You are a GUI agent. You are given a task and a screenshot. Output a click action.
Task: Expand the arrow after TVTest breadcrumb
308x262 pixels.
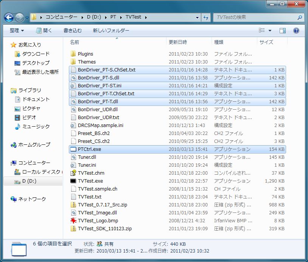click(x=146, y=17)
